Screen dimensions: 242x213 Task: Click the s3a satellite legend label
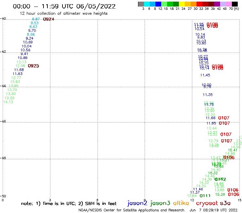pyautogui.click(x=225, y=203)
